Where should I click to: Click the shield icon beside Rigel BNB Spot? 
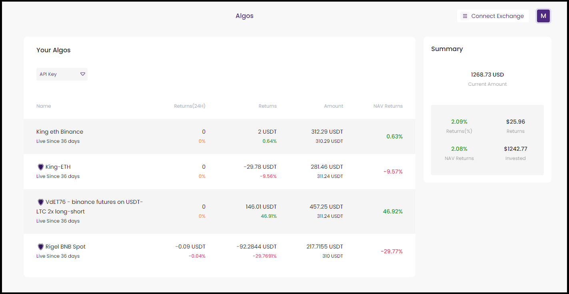(x=40, y=247)
